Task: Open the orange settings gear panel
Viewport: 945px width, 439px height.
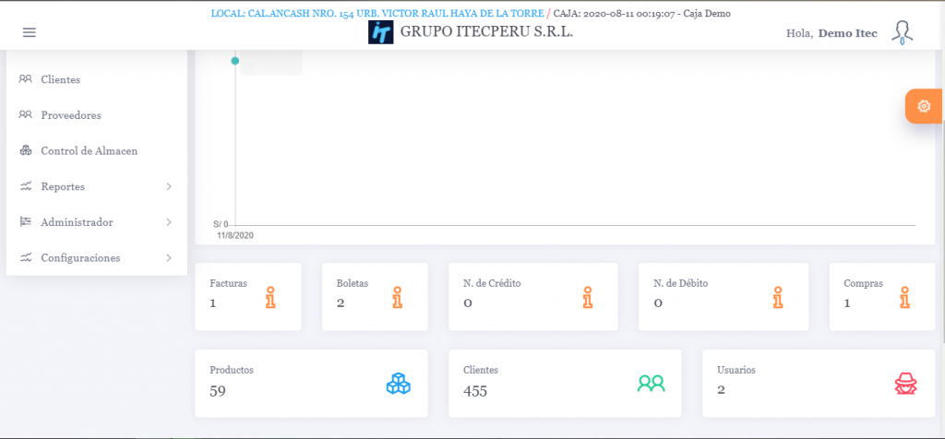Action: click(x=924, y=106)
